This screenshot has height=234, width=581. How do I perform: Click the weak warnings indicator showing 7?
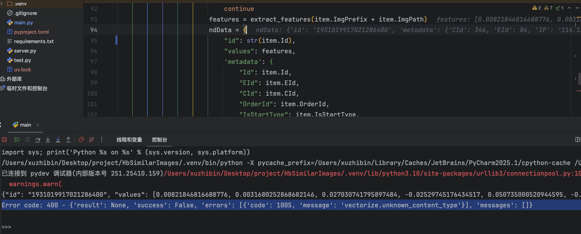pos(548,8)
